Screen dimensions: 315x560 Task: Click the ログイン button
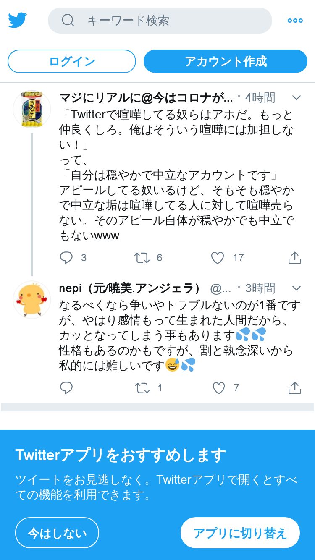[x=72, y=61]
